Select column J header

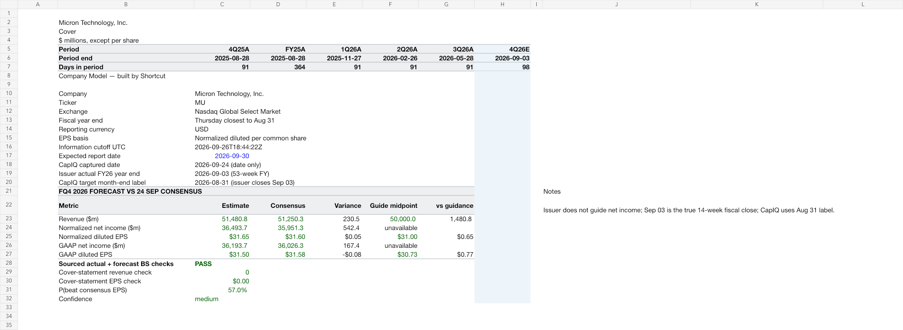coord(616,4)
